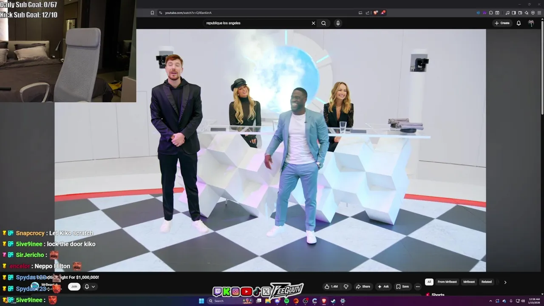Bookmark this page in browser address bar

(x=152, y=13)
